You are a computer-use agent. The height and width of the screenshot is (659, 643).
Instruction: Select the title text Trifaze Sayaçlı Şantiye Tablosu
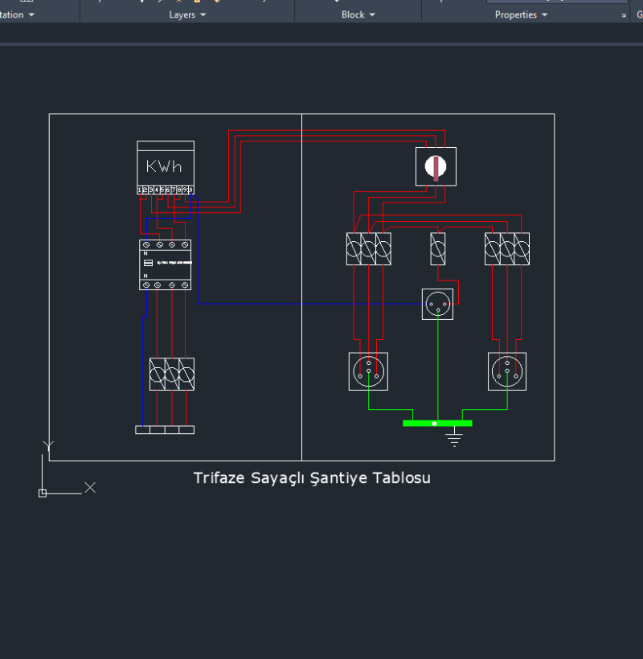coord(312,478)
